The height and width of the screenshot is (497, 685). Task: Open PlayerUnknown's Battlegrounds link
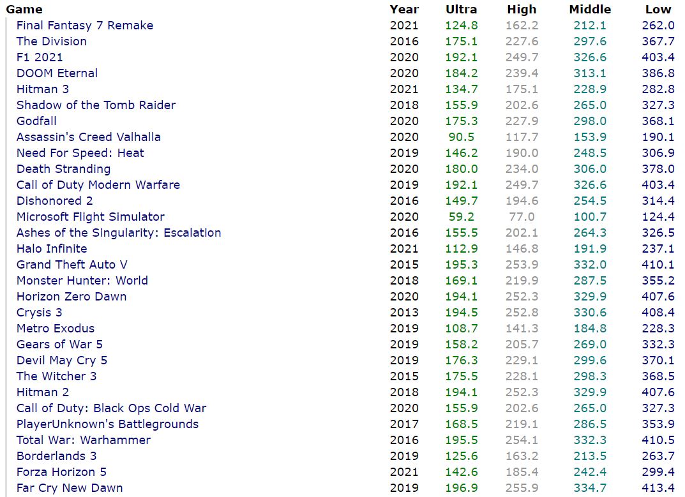107,424
